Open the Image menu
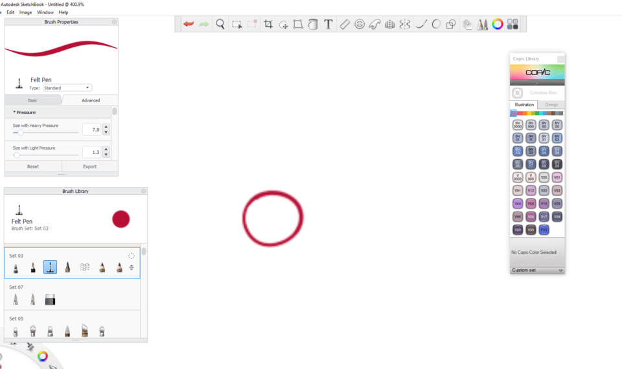The width and height of the screenshot is (622, 369). (25, 12)
